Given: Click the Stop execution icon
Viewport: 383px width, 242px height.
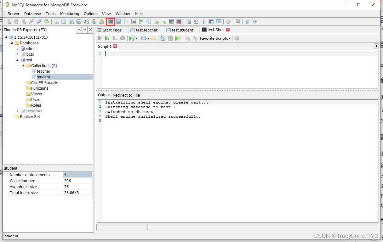Looking at the screenshot, I should 123,38.
